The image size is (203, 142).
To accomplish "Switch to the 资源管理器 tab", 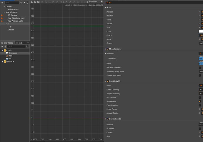I will click(7, 43).
